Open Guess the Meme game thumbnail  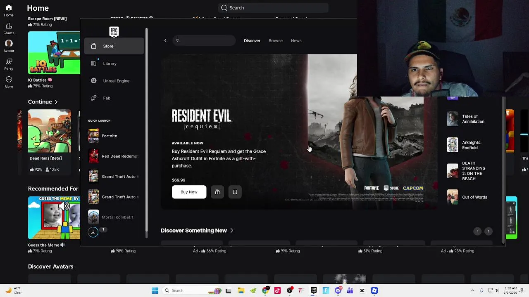pos(54,218)
